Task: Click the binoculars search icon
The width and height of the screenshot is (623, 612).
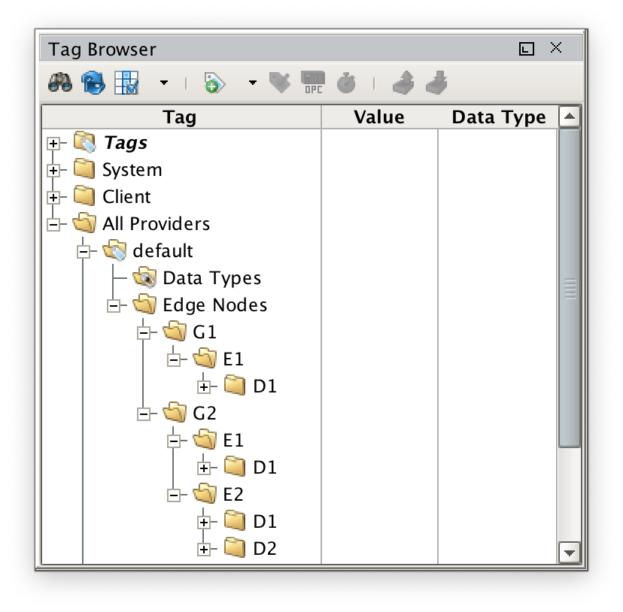Action: point(59,83)
